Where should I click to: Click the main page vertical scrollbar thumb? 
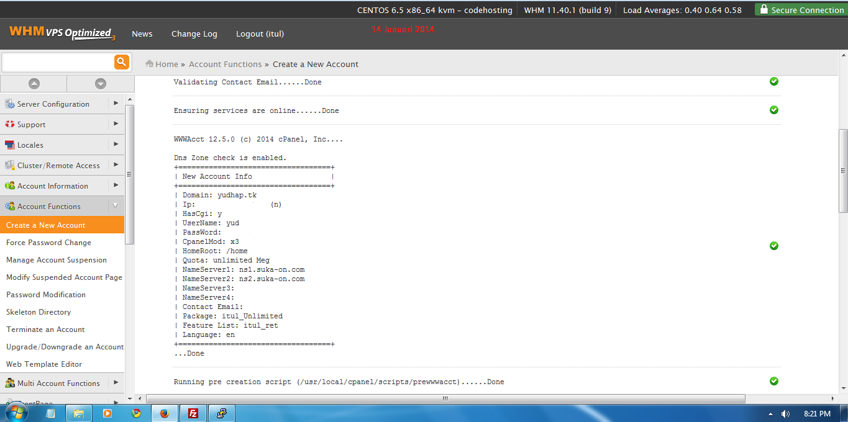coord(843,171)
